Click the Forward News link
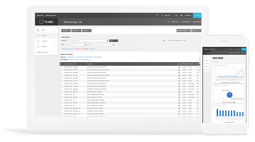Screen dimensions: 255x142 coord(80,57)
